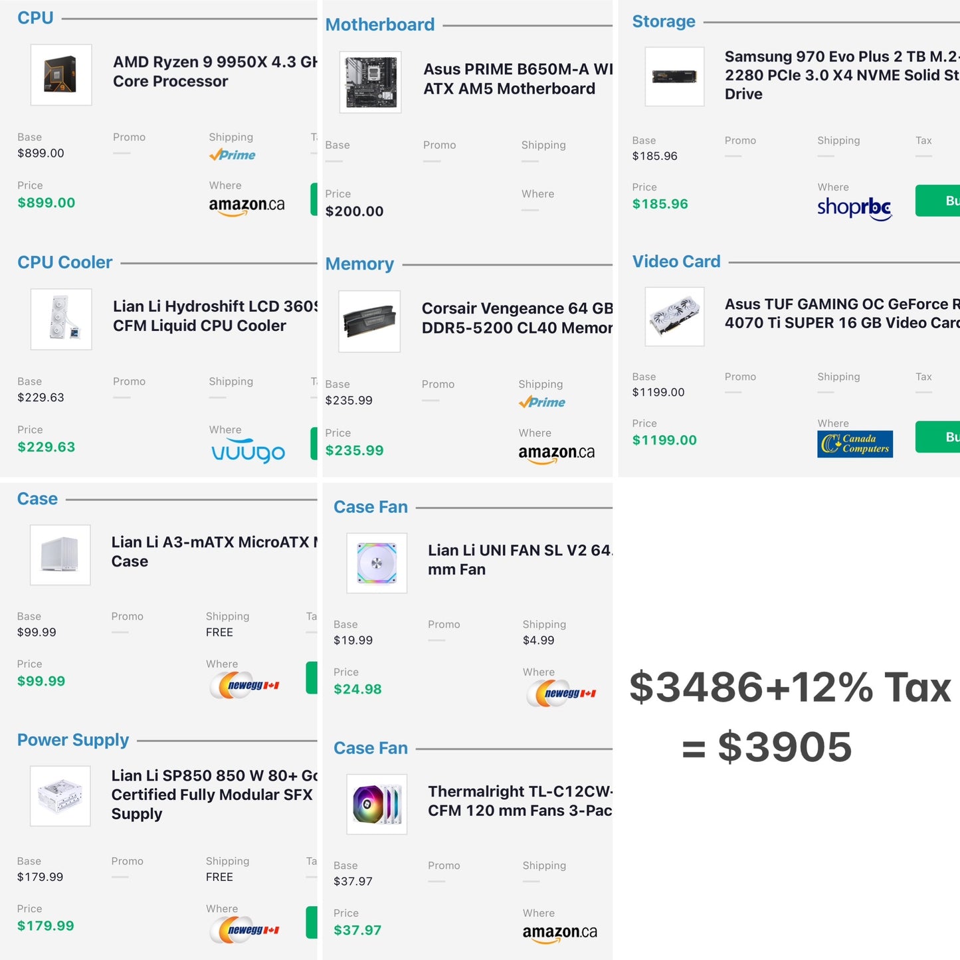960x960 pixels.
Task: Open the AMD Ryzen 9 9950X thumbnail
Action: pyautogui.click(x=61, y=75)
